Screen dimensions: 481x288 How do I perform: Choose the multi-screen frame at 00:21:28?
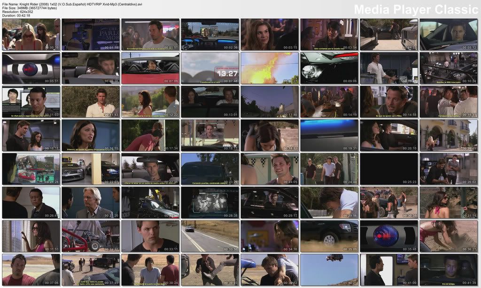click(31, 169)
